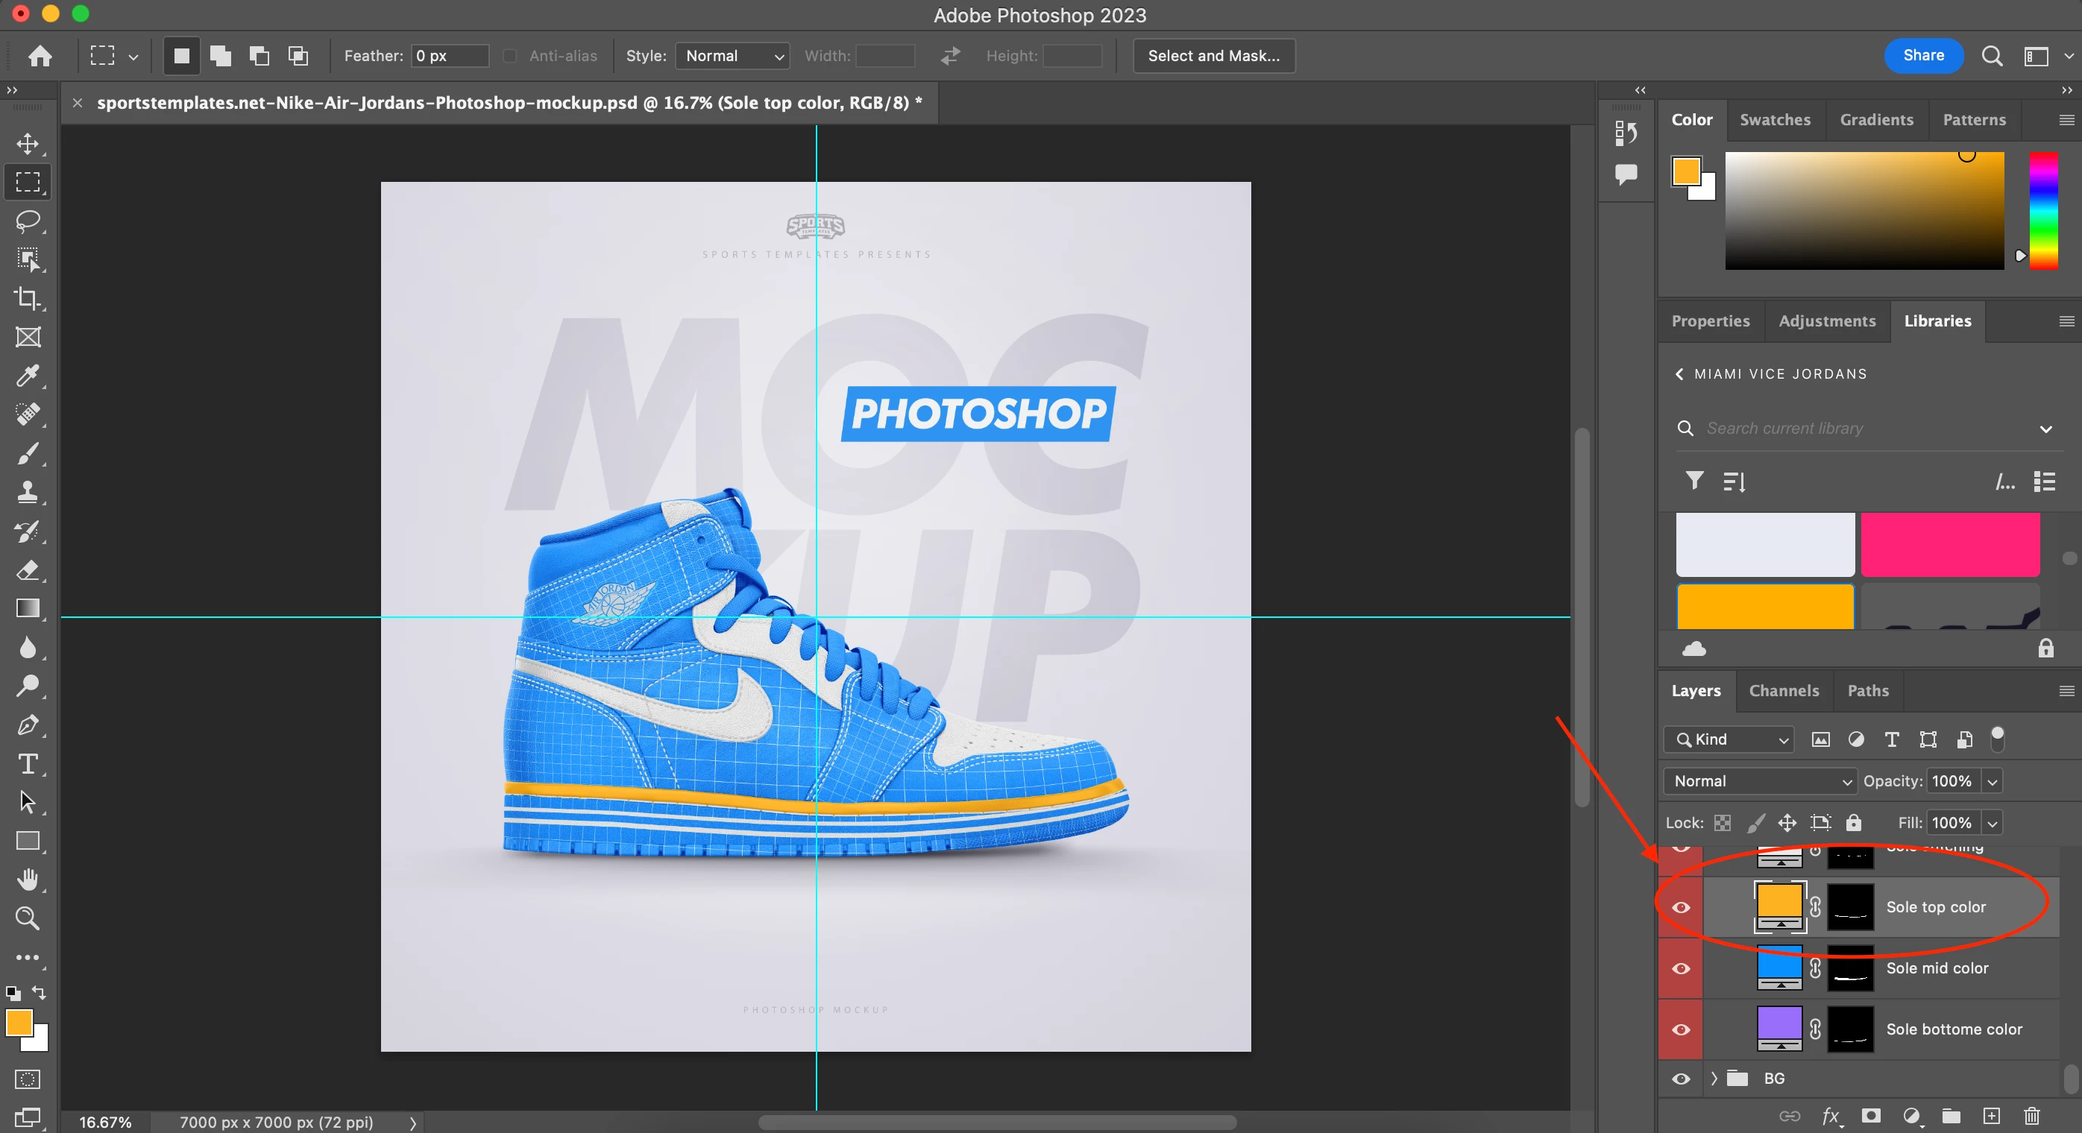Click the add layer mask icon
This screenshot has width=2082, height=1133.
click(1870, 1116)
